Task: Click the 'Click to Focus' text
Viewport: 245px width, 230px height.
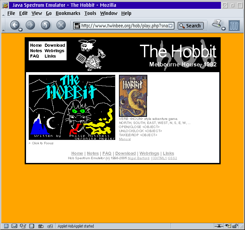Action: [43, 143]
